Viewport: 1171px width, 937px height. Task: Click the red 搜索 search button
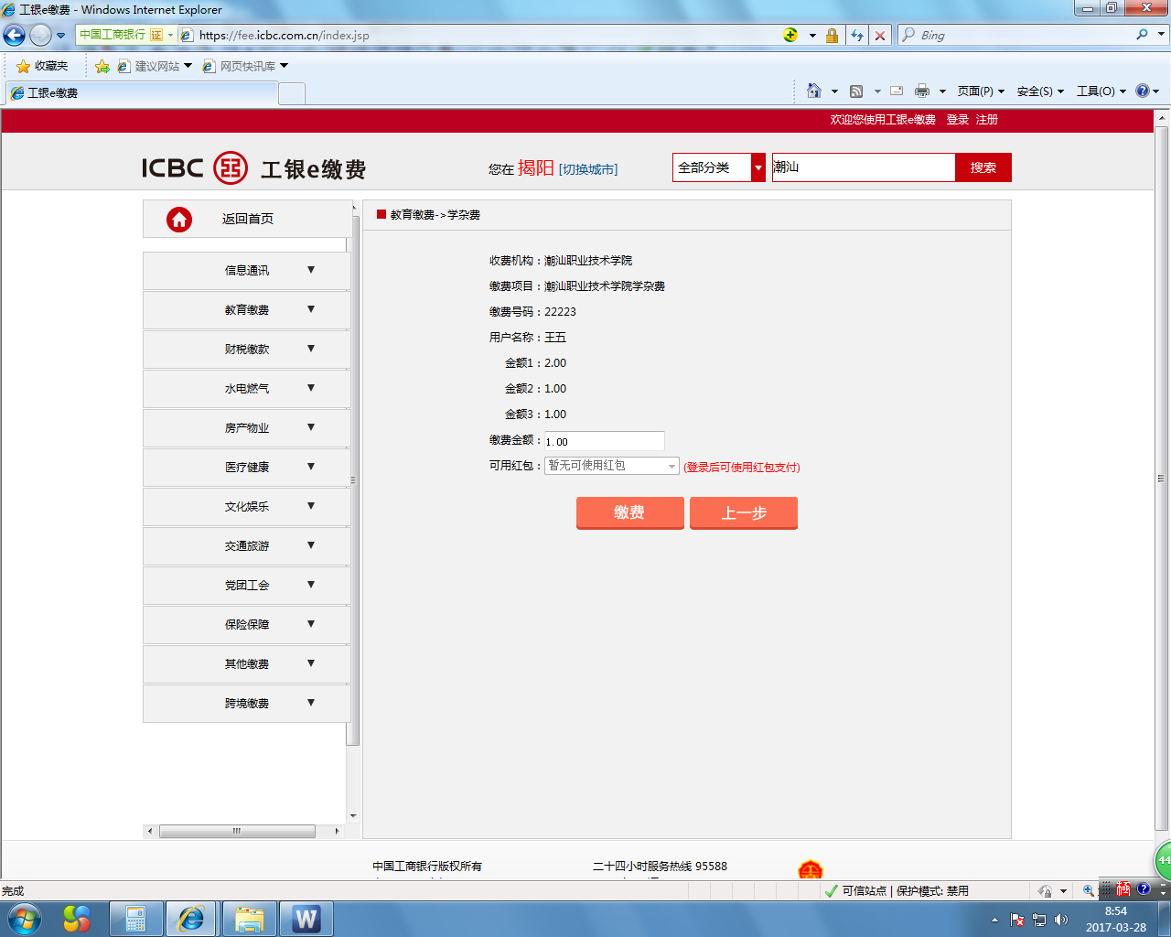pyautogui.click(x=983, y=167)
